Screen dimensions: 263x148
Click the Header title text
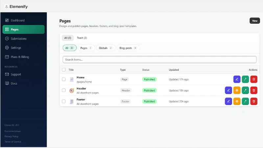click(x=81, y=88)
